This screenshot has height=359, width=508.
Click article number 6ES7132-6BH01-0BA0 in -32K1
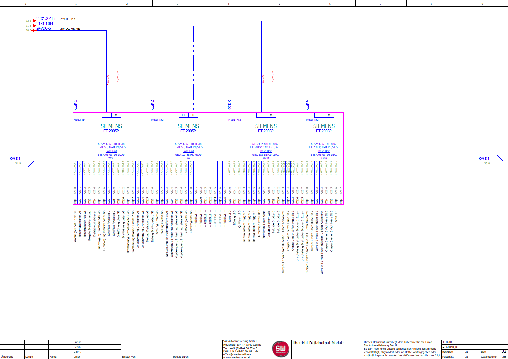111,144
